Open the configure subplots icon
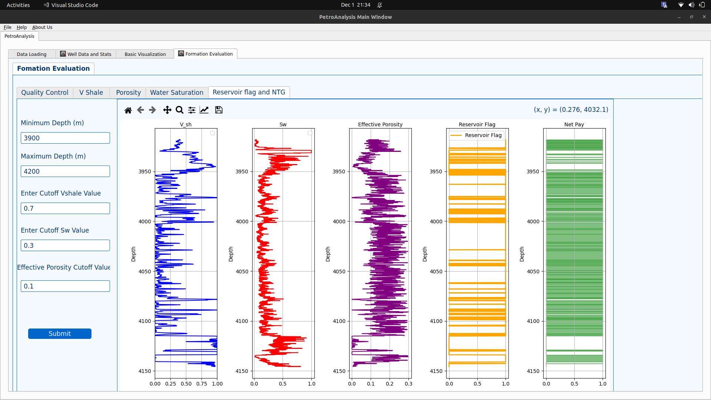This screenshot has height=400, width=711. (x=191, y=110)
